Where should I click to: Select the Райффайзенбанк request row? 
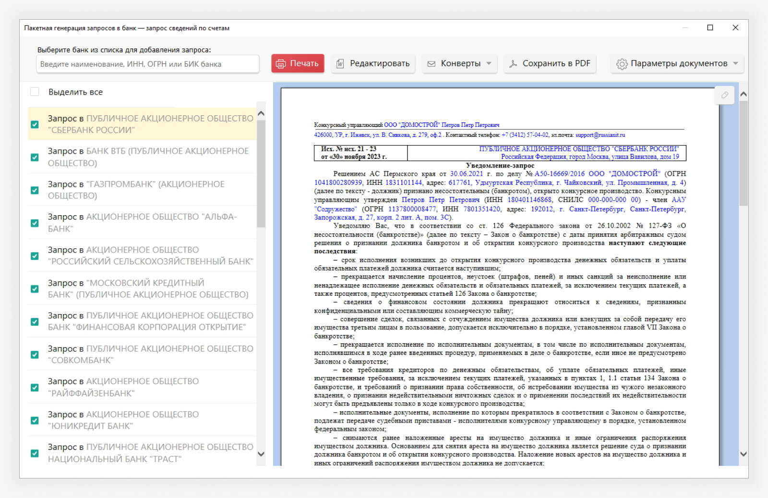142,387
